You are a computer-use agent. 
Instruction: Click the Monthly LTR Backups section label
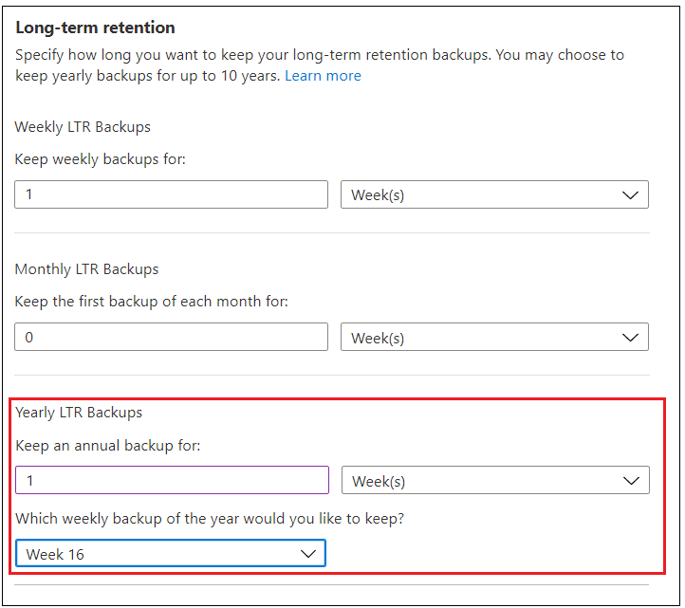[x=86, y=269]
